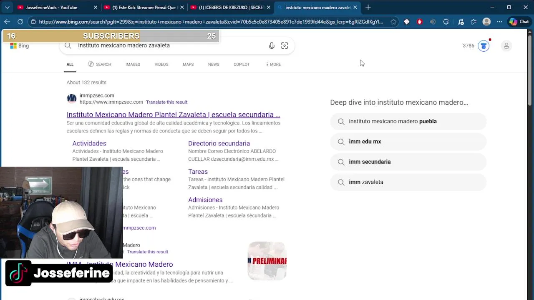Click the browser address bar URL
This screenshot has width=534, height=300.
pos(211,22)
